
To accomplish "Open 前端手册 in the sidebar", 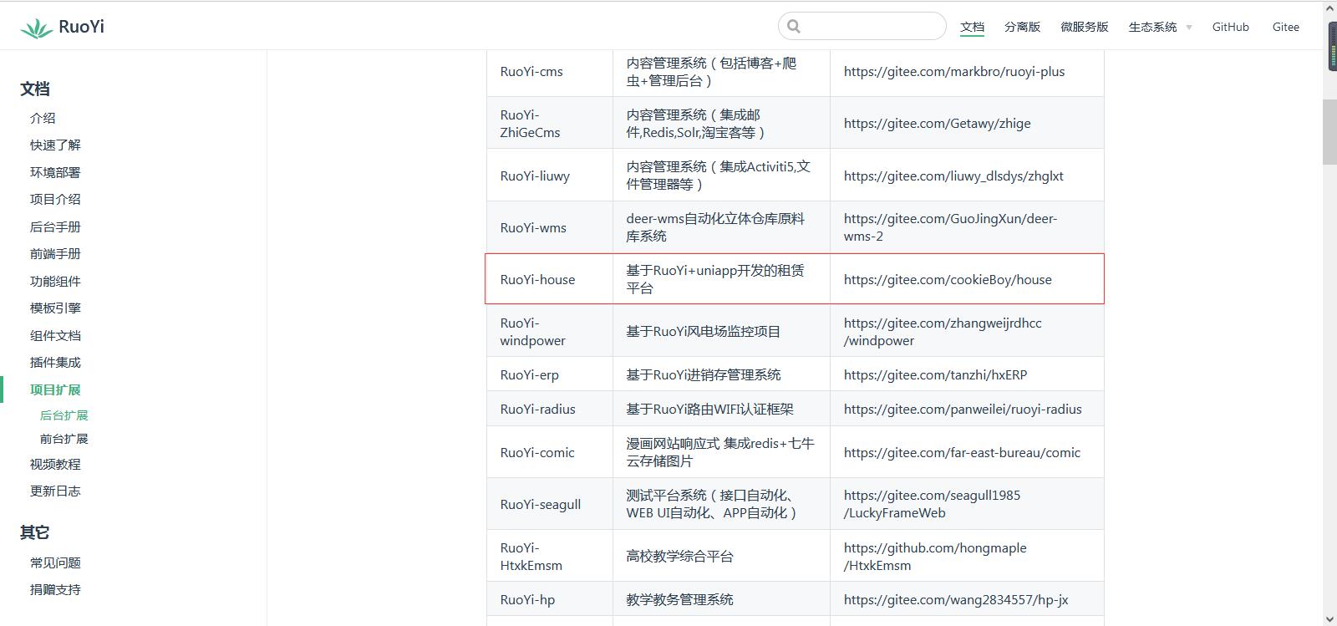I will coord(55,253).
